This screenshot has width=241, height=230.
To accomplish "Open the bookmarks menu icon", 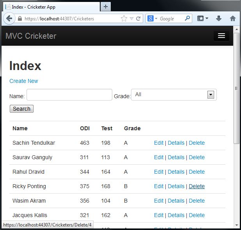I will pos(202,19).
